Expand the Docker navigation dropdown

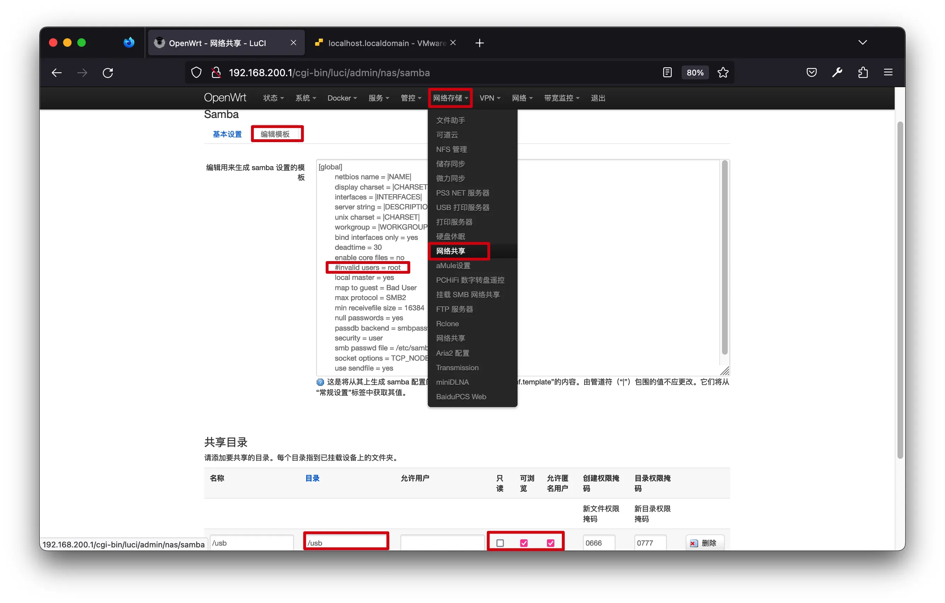[342, 98]
